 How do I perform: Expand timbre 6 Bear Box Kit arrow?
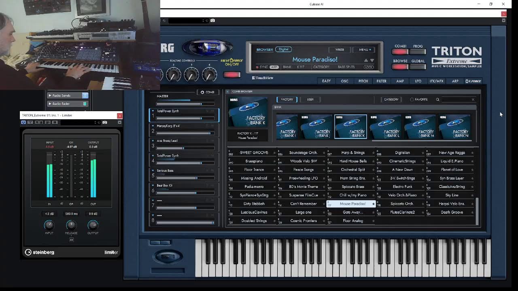click(153, 186)
